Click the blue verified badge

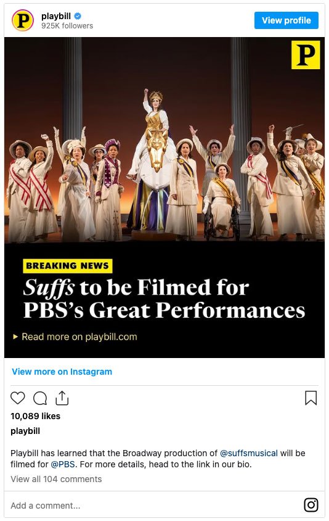click(78, 15)
